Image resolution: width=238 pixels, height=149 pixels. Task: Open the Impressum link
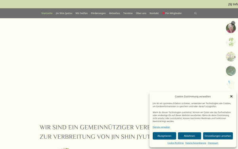coord(213,143)
